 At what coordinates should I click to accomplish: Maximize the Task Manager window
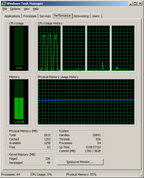point(135,4)
